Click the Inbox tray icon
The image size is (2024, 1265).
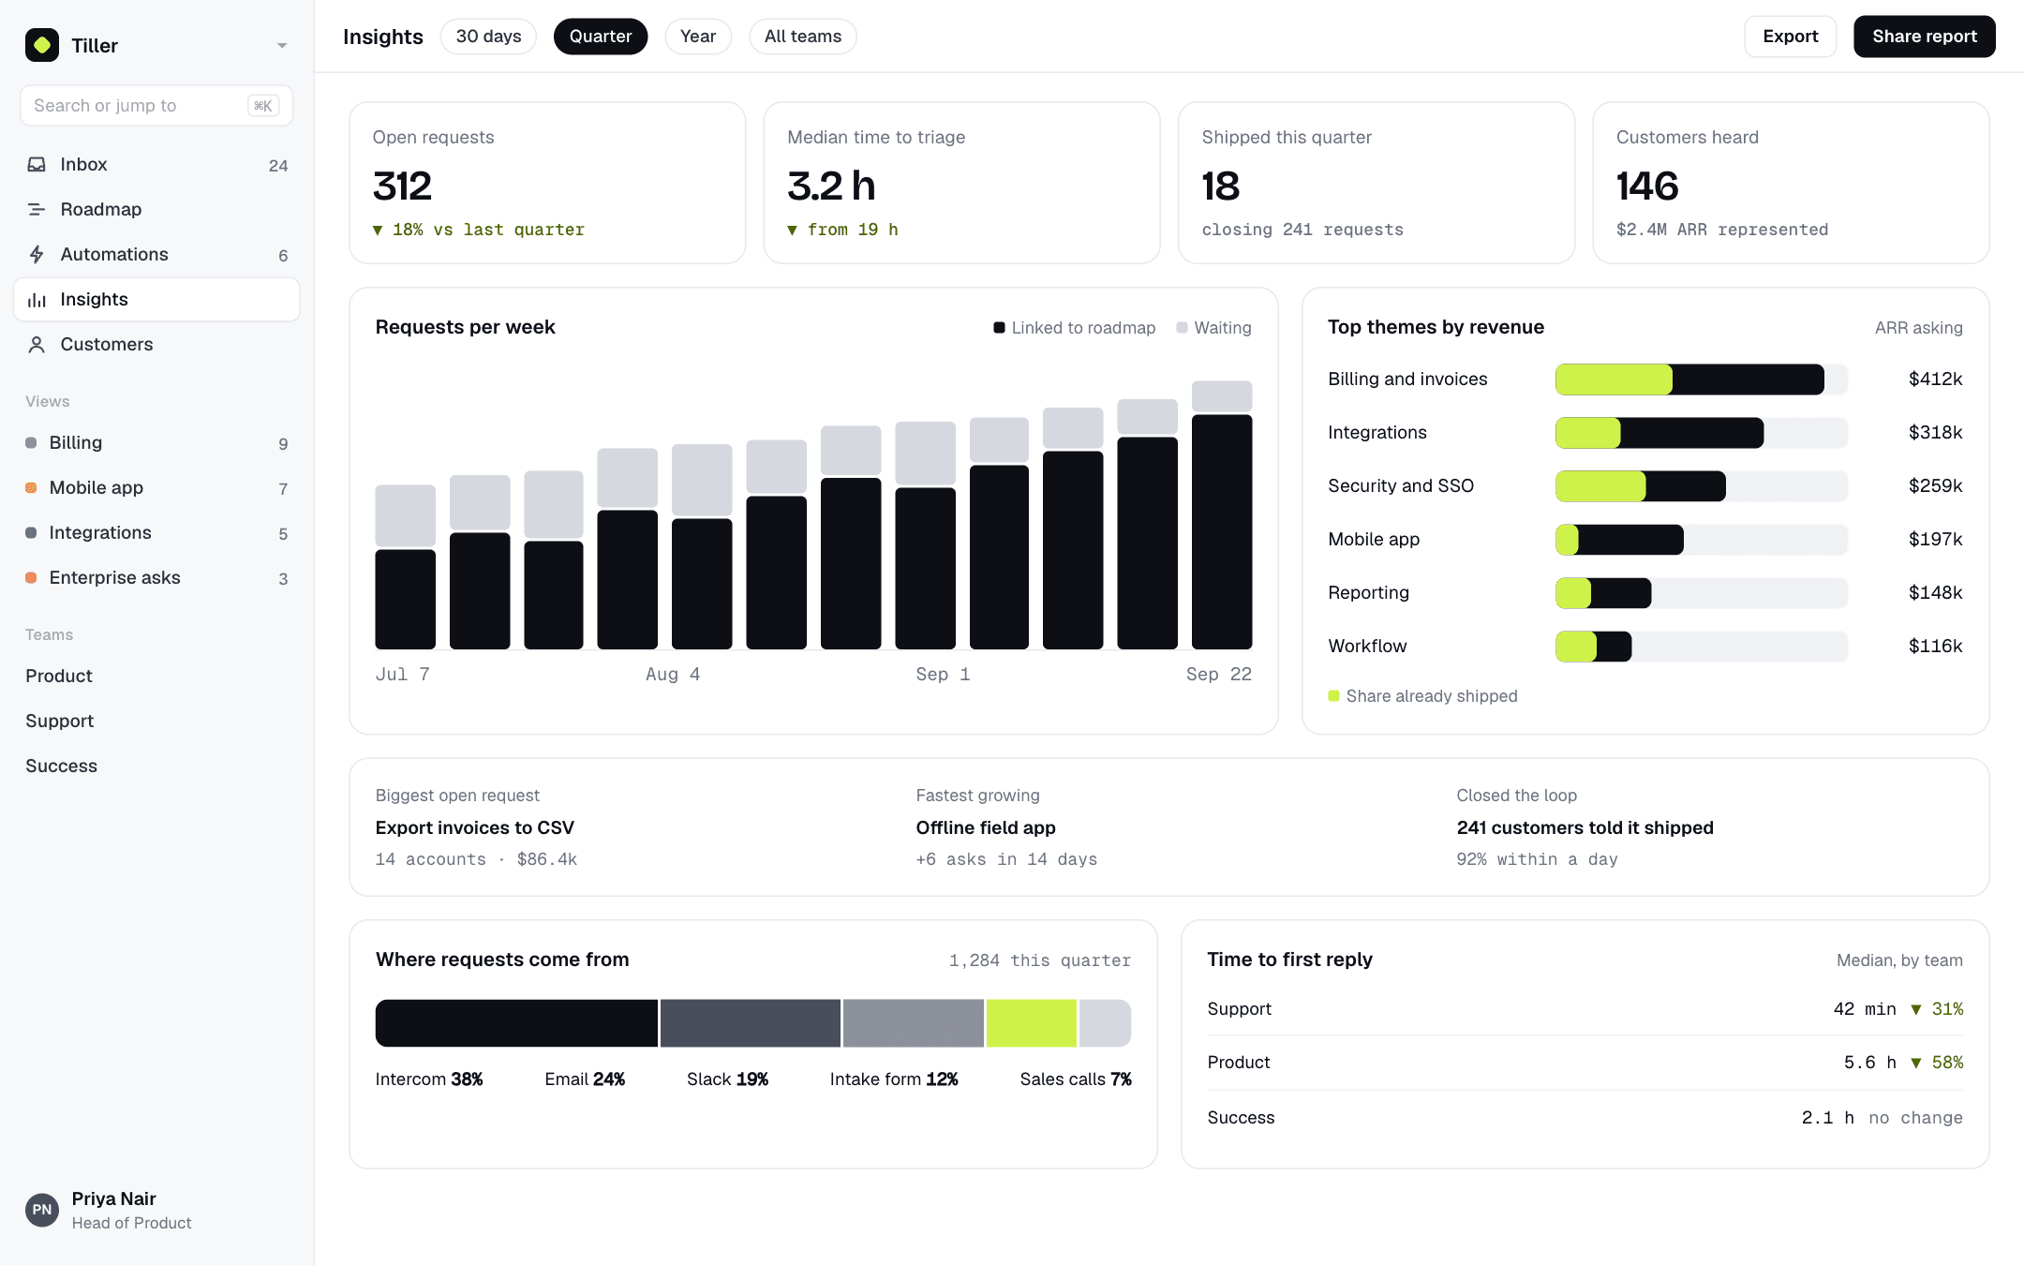coord(37,165)
